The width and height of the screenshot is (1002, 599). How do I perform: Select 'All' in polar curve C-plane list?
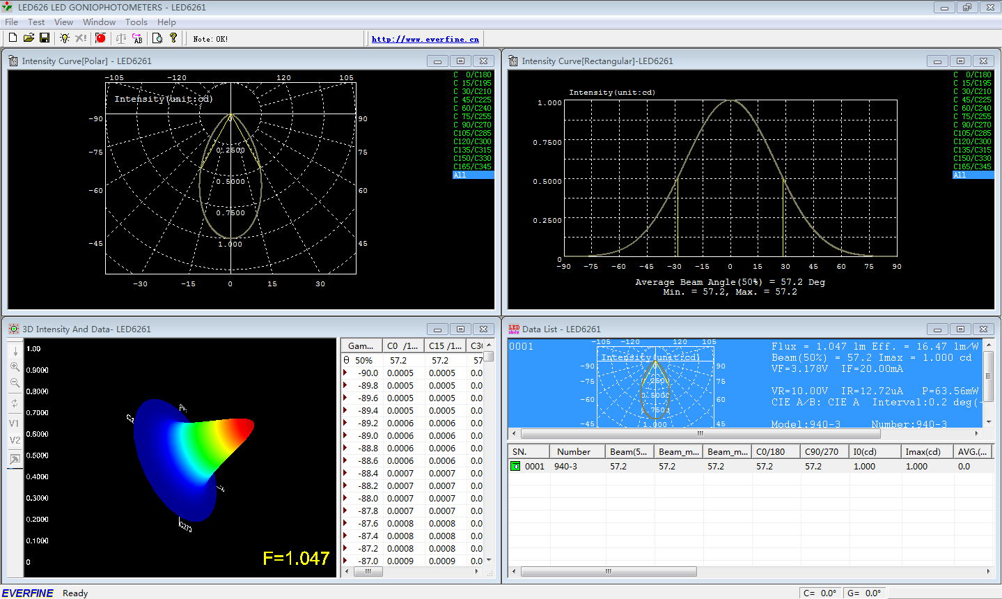473,176
